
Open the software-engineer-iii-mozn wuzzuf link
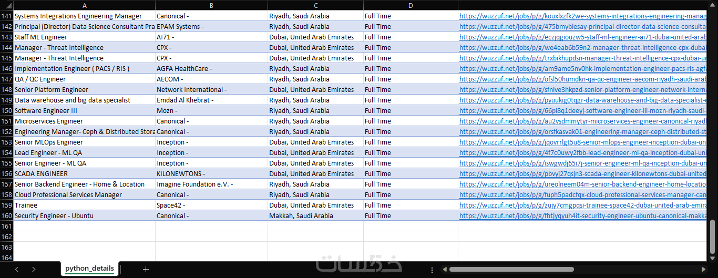pyautogui.click(x=583, y=110)
